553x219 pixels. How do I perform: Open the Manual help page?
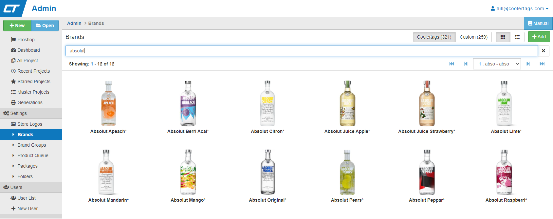point(538,23)
